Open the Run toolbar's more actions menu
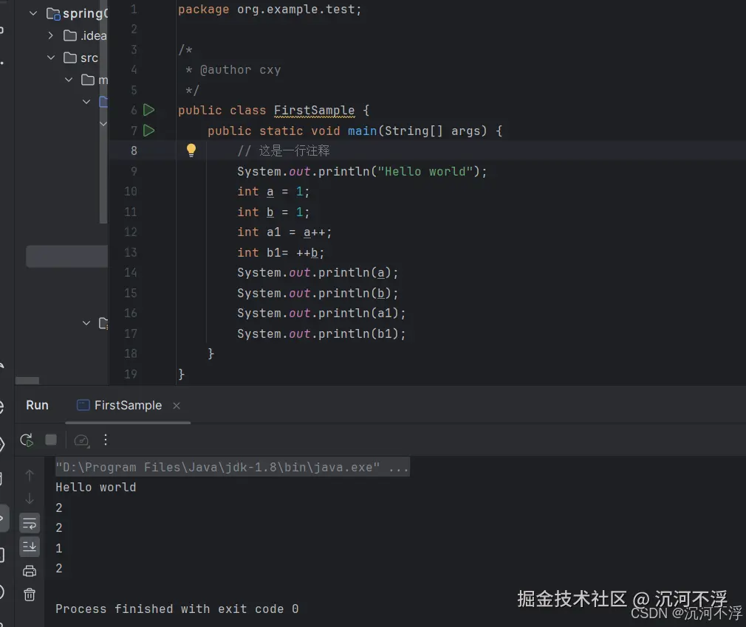The image size is (746, 627). click(106, 440)
